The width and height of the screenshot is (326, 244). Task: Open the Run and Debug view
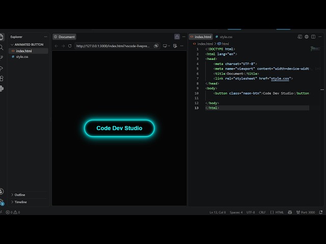[2, 68]
